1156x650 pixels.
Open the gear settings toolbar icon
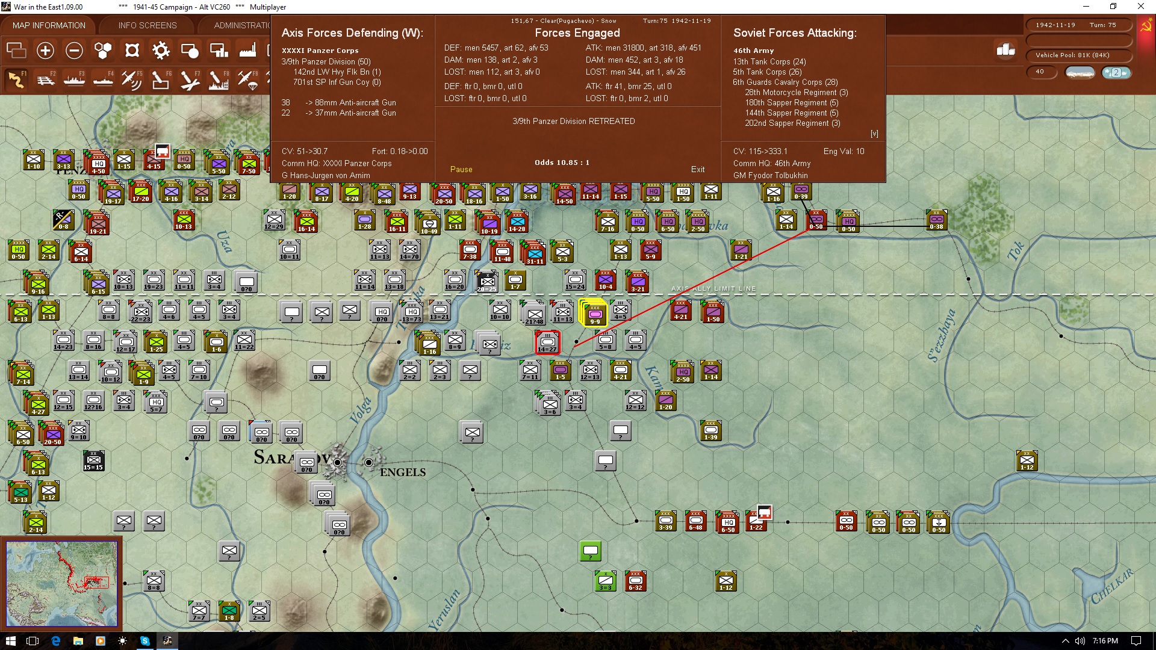(161, 51)
